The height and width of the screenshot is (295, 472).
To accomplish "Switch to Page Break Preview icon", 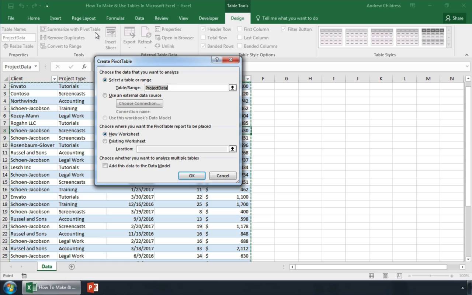I will click(399, 276).
